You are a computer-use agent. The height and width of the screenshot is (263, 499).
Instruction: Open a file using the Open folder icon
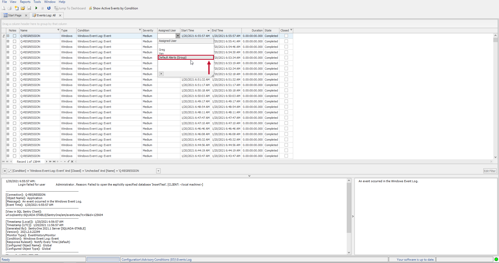pyautogui.click(x=23, y=8)
